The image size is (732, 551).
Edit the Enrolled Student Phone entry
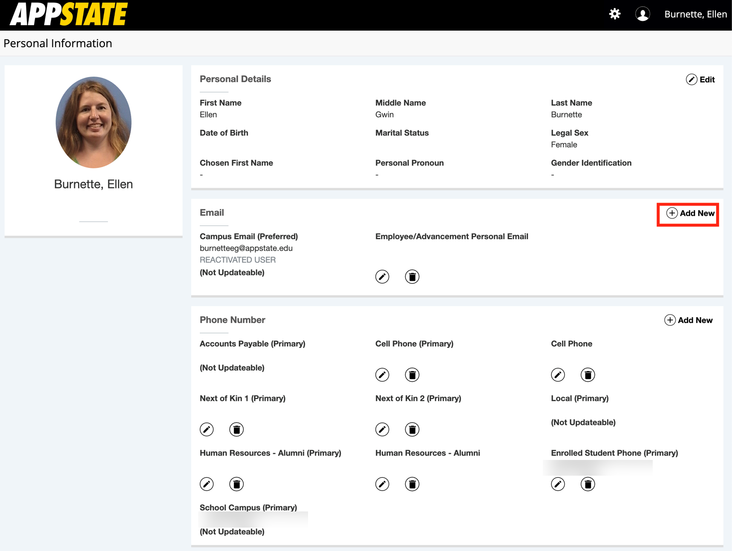pos(558,484)
